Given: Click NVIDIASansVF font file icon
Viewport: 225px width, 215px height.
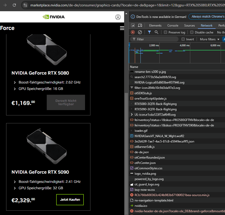Looking at the screenshot, I should 132,136.
